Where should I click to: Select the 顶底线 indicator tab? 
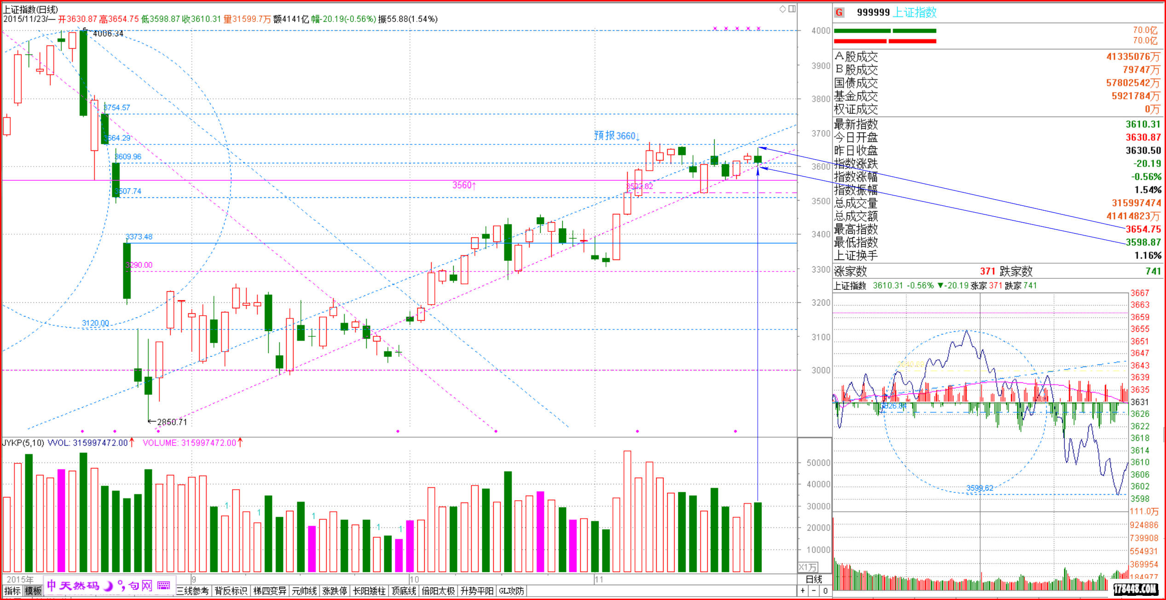tap(404, 591)
